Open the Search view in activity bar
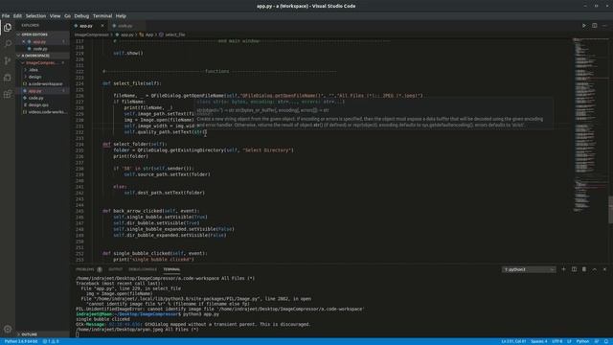Image resolution: width=613 pixels, height=345 pixels. point(8,44)
